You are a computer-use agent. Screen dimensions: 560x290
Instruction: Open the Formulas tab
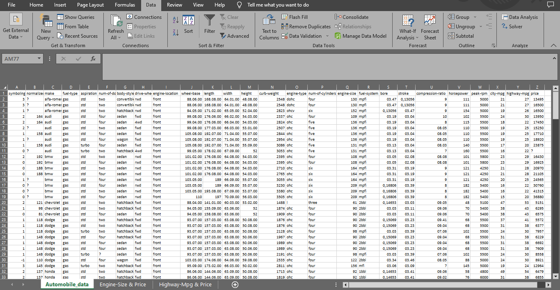pos(125,5)
